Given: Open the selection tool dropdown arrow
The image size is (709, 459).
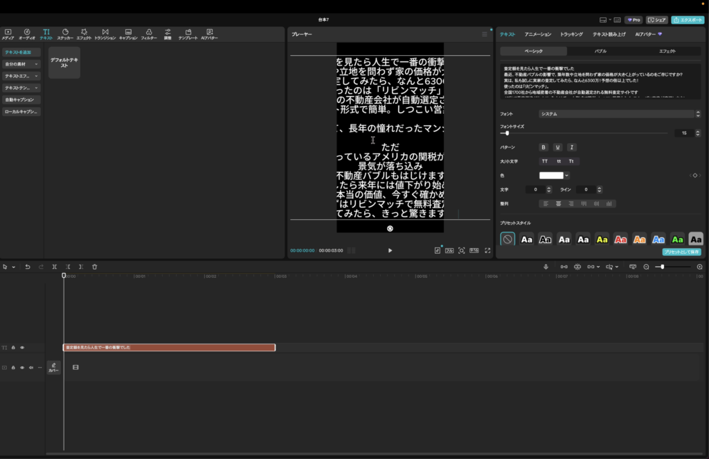Looking at the screenshot, I should click(x=14, y=268).
